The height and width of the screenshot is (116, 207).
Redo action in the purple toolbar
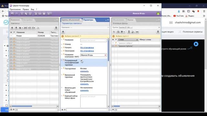[x=16, y=14]
